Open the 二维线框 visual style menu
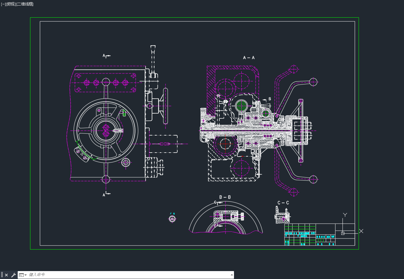Image resolution: width=404 pixels, height=279 pixels. tap(25, 4)
